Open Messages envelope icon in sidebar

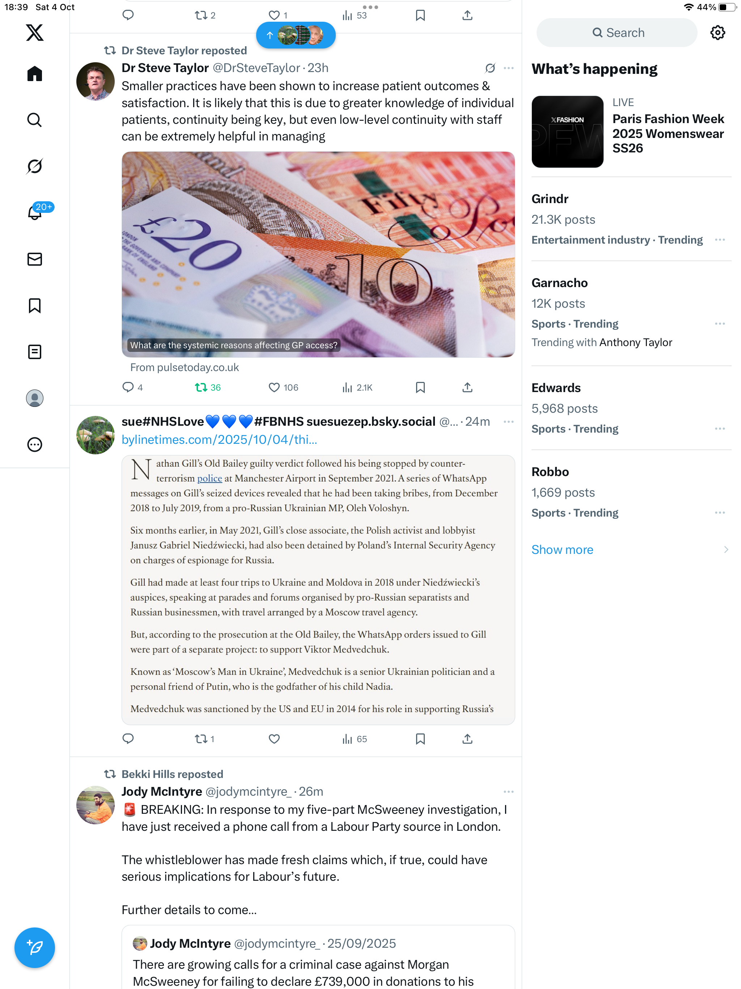point(34,259)
